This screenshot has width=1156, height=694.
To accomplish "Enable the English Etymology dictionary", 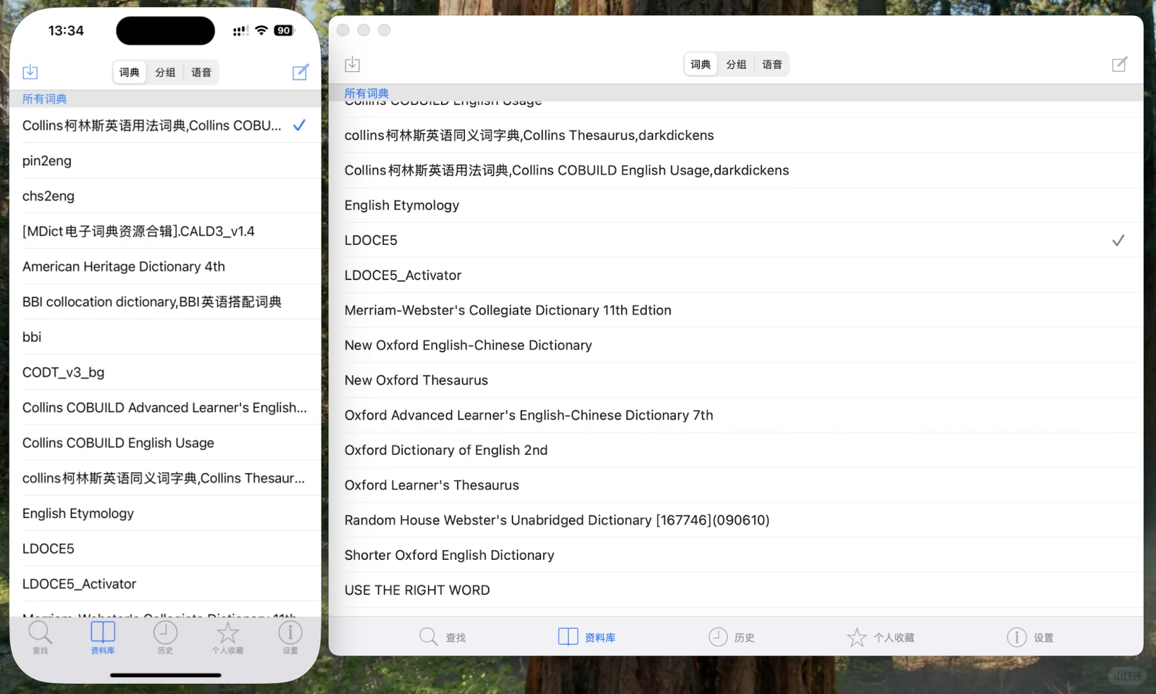I will [401, 204].
